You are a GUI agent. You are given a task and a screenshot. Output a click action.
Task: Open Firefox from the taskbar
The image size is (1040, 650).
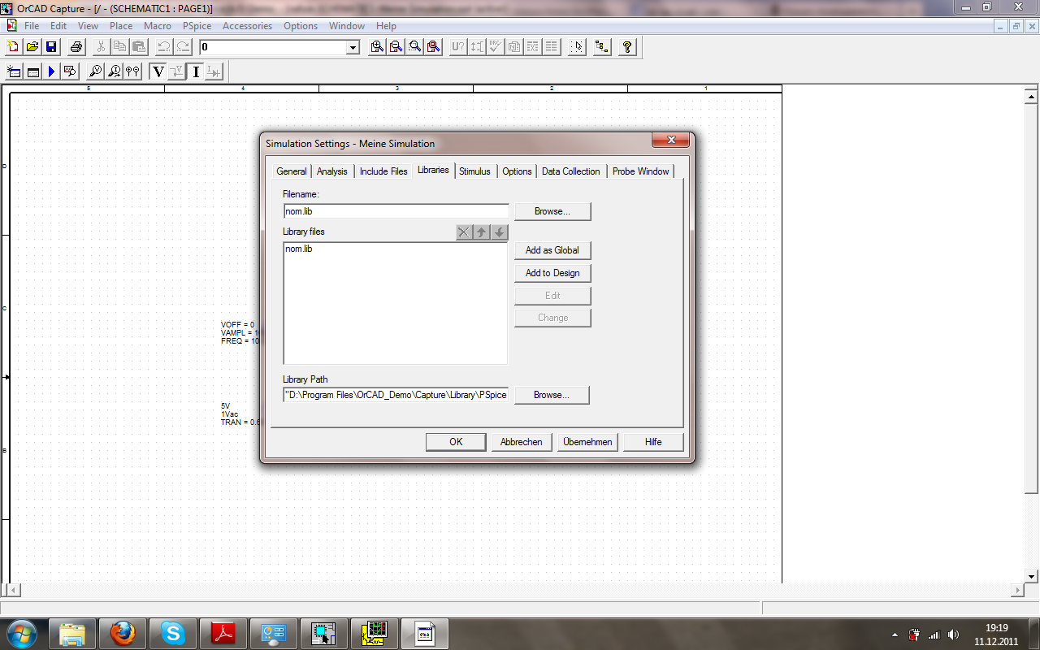click(x=123, y=632)
